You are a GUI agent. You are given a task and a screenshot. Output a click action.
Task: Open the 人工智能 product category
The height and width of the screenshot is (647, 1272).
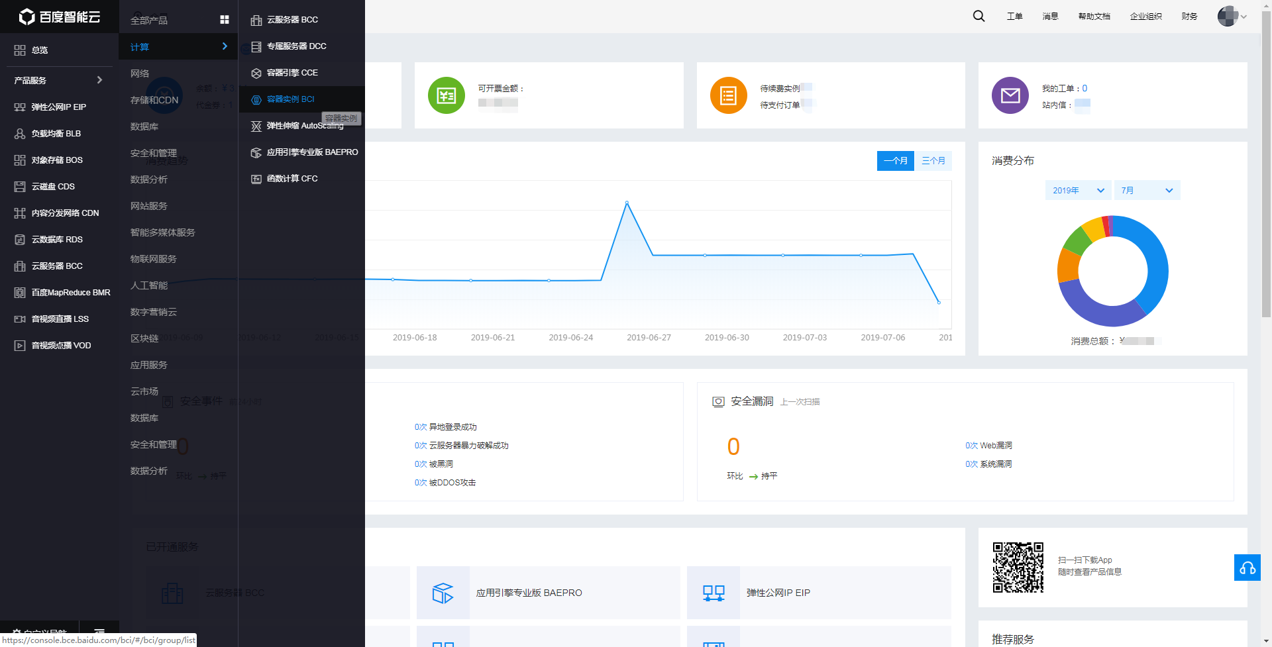coord(149,285)
